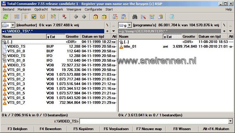Show the directory tree view icon
Image resolution: width=235 pixels, height=133 pixels.
(42, 17)
